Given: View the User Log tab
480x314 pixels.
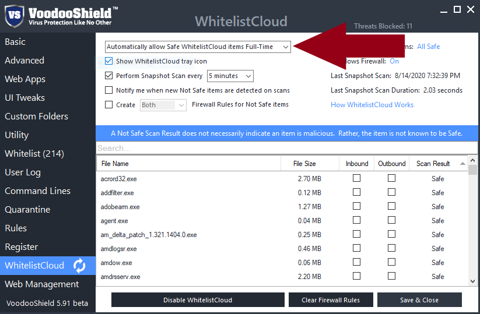Looking at the screenshot, I should 48,172.
